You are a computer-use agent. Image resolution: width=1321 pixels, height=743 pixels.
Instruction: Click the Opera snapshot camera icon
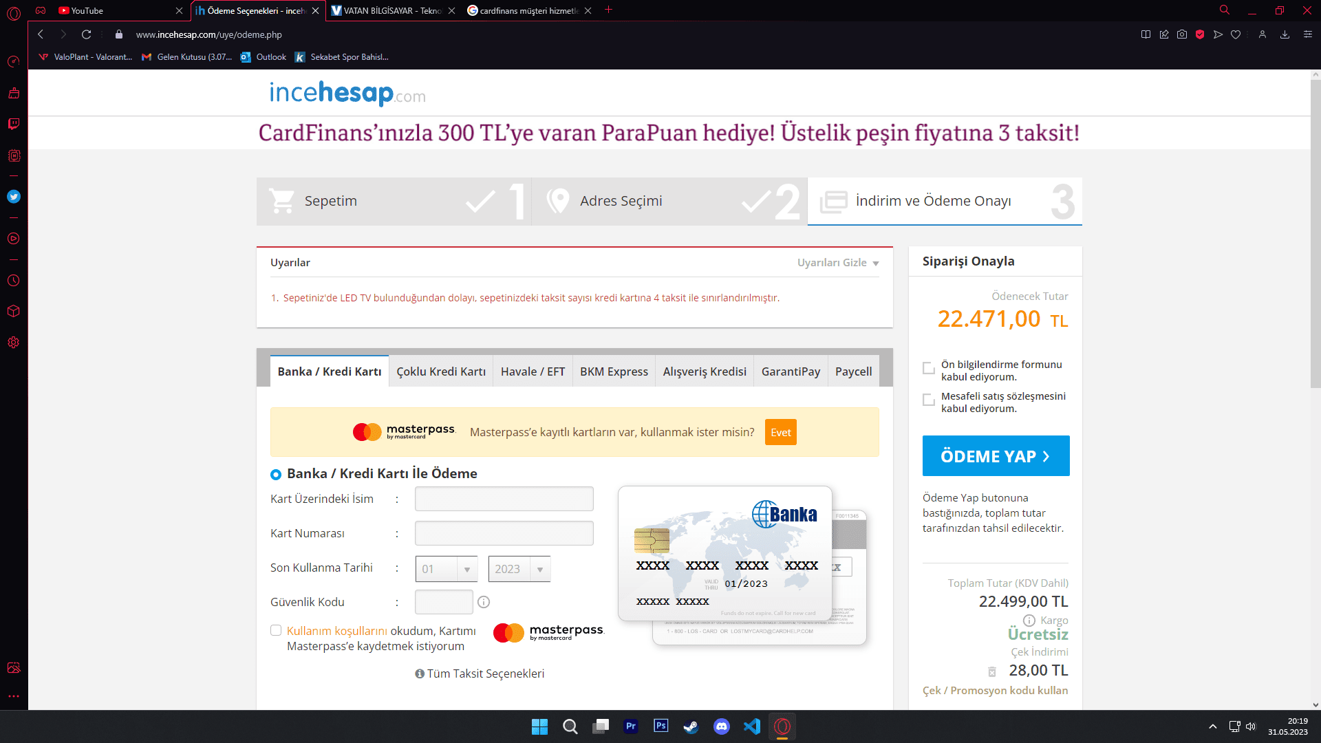[x=1182, y=34]
